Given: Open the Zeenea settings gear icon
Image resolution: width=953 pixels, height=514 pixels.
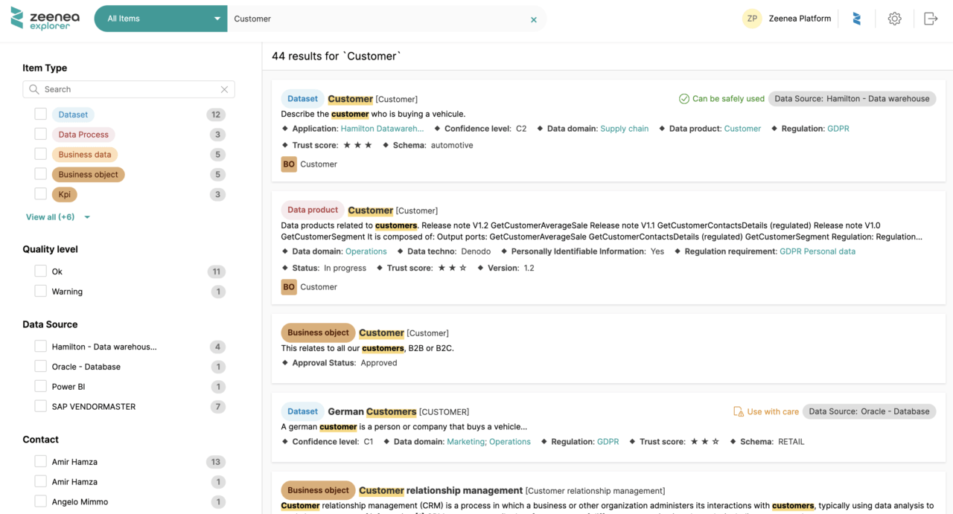Looking at the screenshot, I should (894, 18).
